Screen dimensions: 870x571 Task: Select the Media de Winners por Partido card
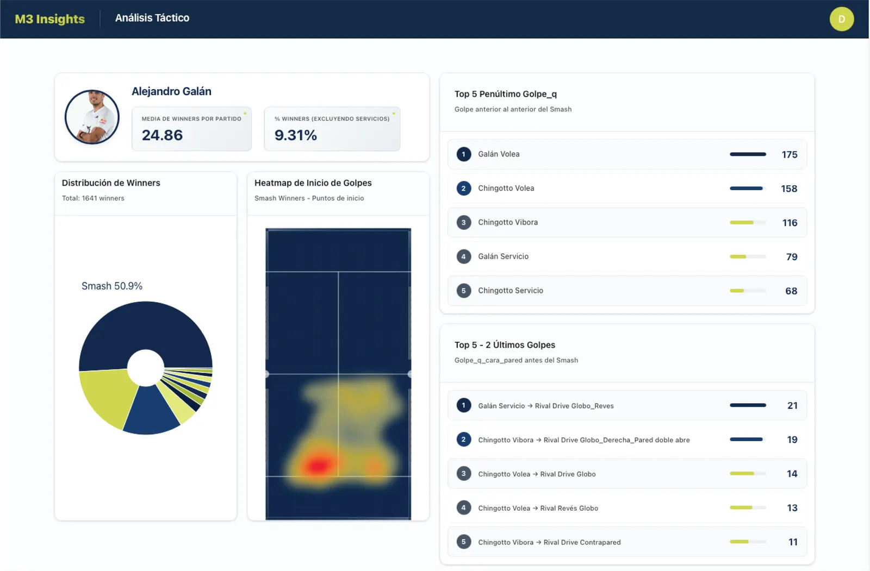point(191,129)
